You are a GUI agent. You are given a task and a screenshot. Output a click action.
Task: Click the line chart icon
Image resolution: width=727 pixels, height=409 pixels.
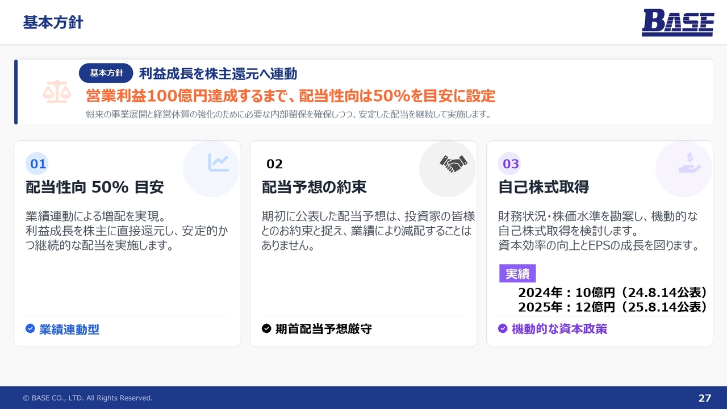point(218,163)
